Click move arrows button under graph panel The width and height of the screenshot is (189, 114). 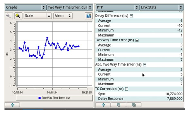pyautogui.click(x=12, y=105)
